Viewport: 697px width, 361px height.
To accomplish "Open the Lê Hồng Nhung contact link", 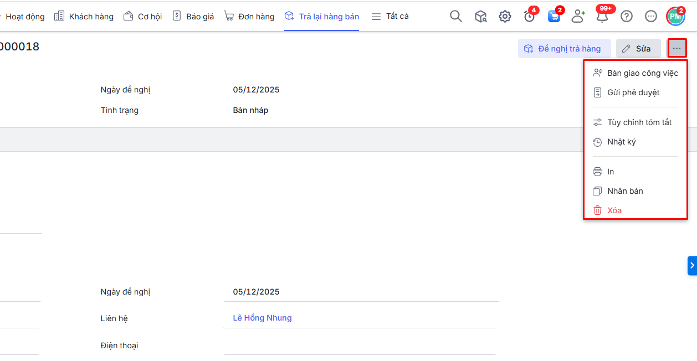I will pos(262,318).
